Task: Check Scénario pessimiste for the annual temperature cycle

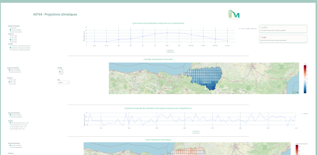Action: (10, 32)
